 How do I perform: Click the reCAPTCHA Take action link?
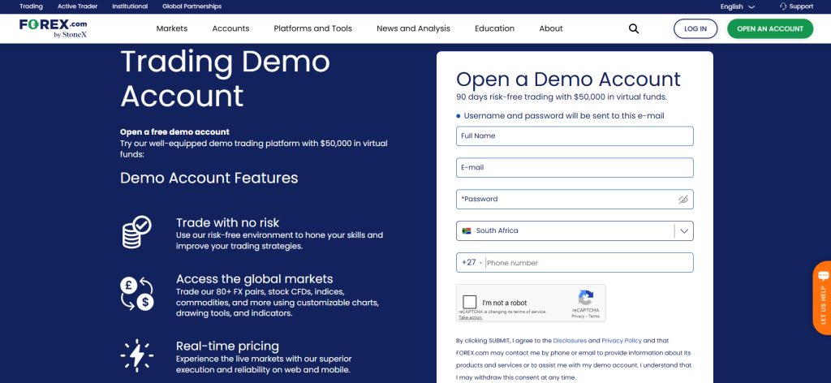tap(470, 317)
